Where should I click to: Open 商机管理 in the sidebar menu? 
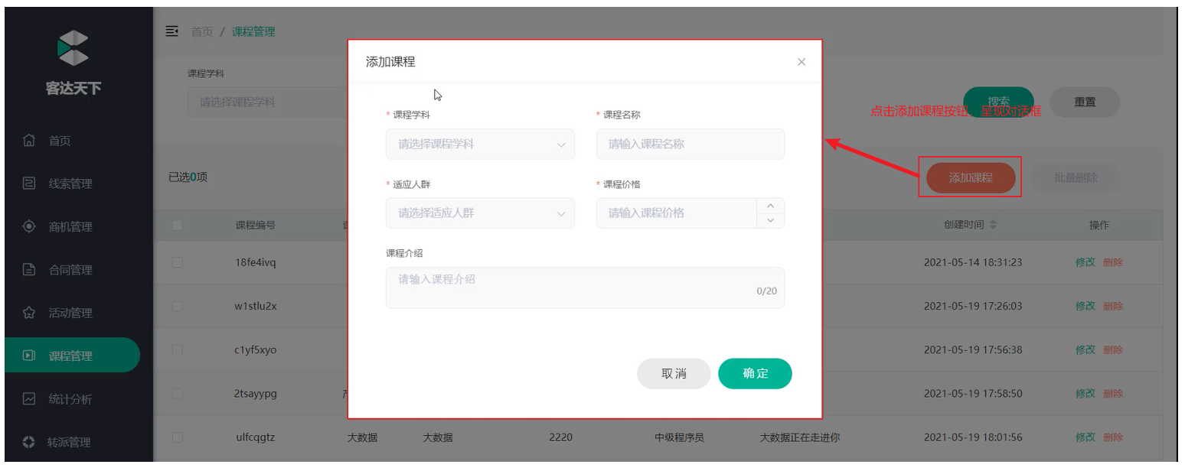pyautogui.click(x=70, y=226)
